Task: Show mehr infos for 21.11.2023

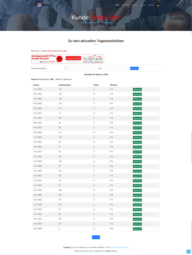Action: pos(137,186)
